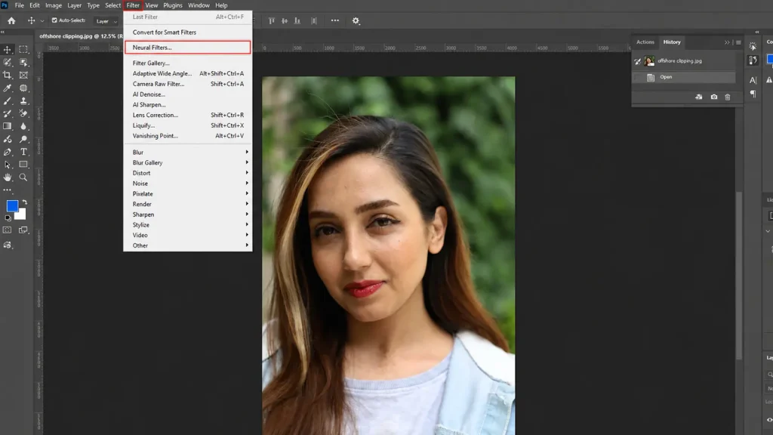Select the offshore clipping.jpg document tab

[80, 36]
